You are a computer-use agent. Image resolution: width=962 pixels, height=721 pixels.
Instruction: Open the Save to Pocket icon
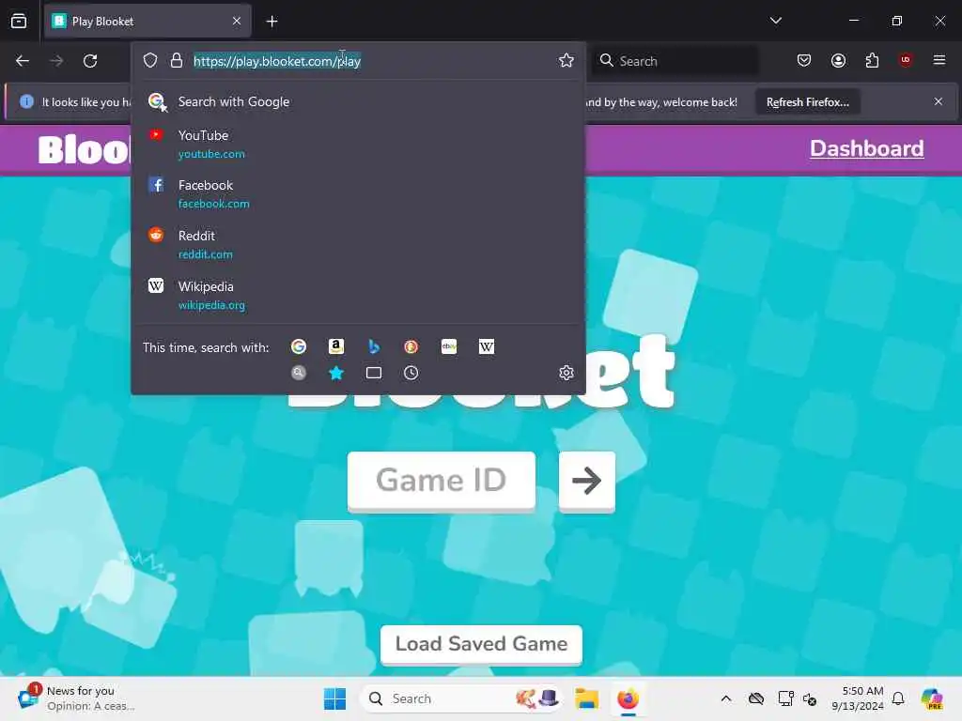804,60
